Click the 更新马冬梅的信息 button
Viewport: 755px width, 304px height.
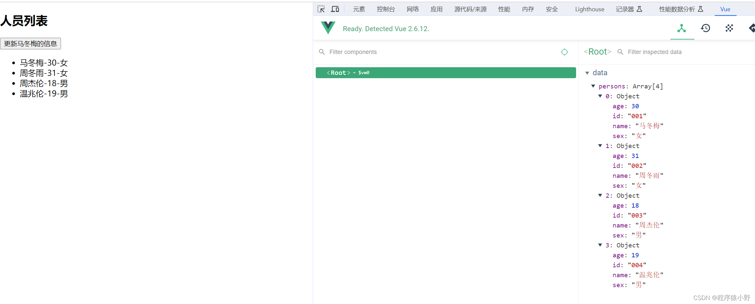[30, 44]
